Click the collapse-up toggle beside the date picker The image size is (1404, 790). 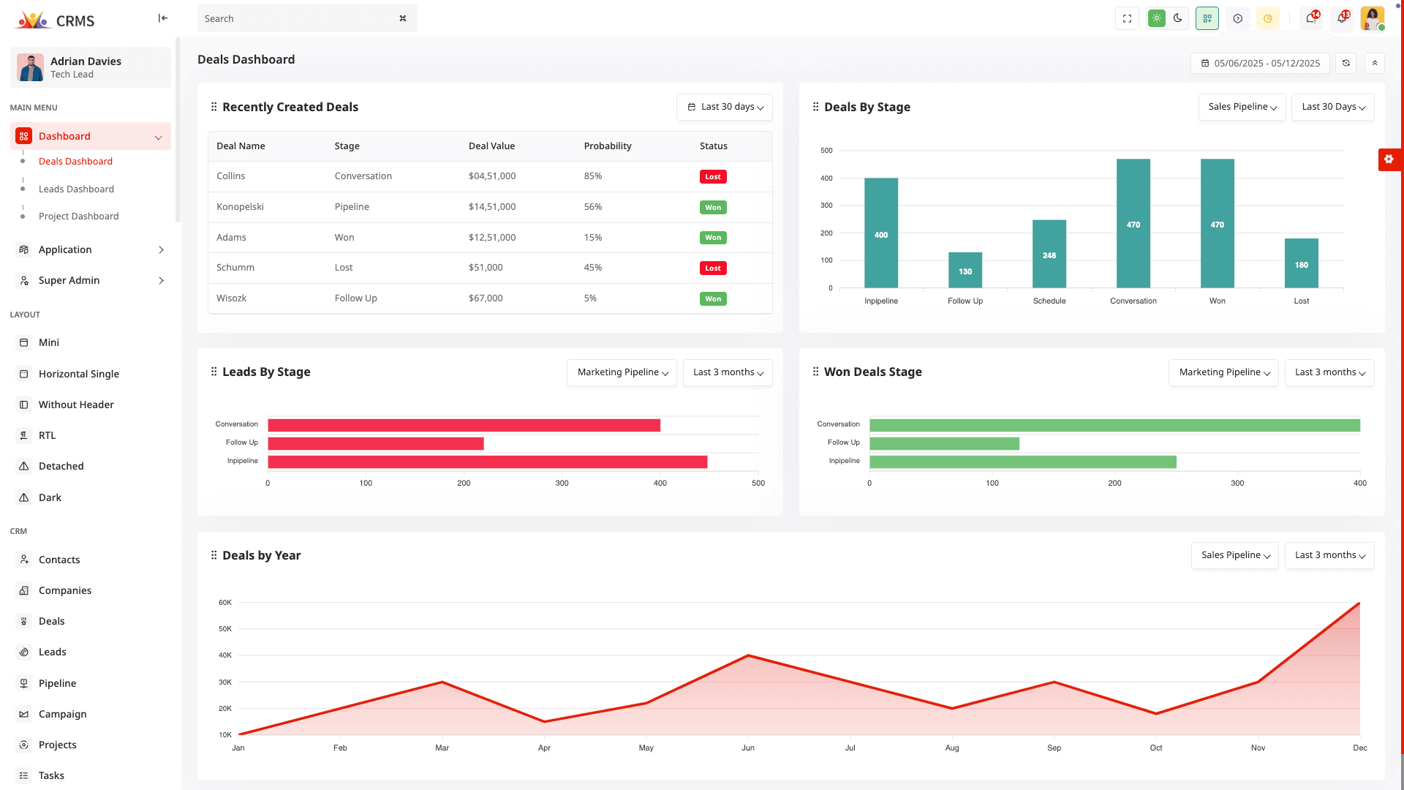(x=1375, y=64)
